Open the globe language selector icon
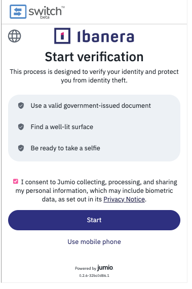 (x=14, y=36)
